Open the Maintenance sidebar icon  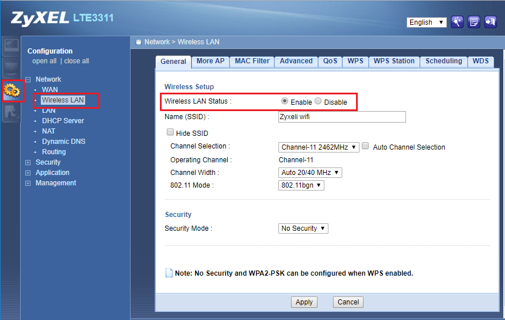click(11, 113)
